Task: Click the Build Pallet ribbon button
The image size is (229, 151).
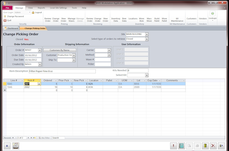Action: click(x=157, y=20)
